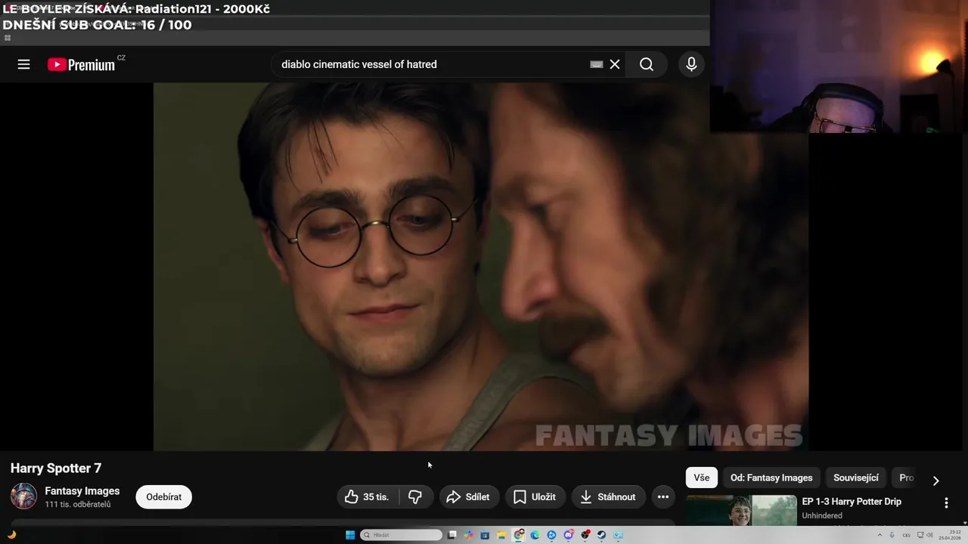This screenshot has height=544, width=968.
Task: Share the video via Sdílet
Action: [x=470, y=496]
